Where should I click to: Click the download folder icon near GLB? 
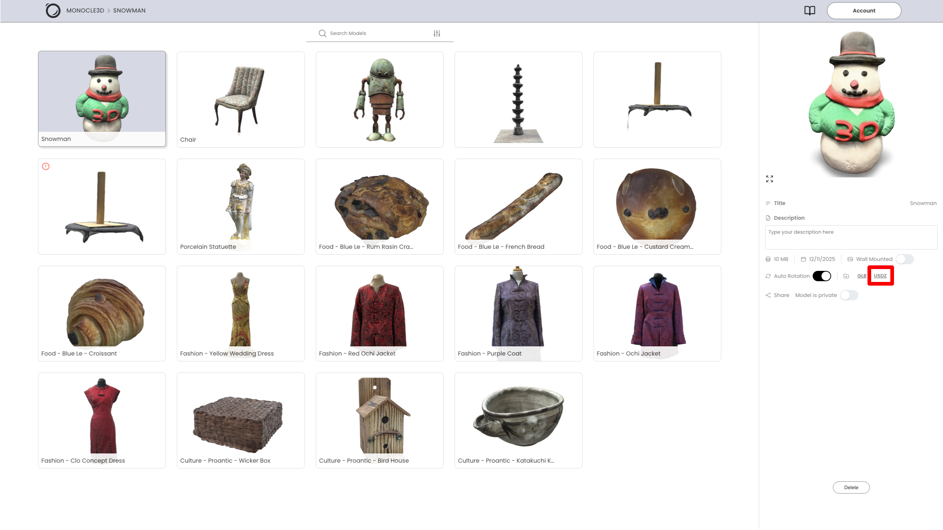click(x=846, y=276)
